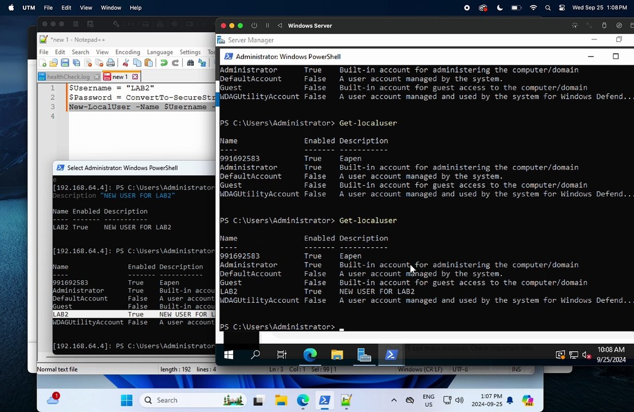Click the green Undo arrow in Notepad++

(x=164, y=63)
